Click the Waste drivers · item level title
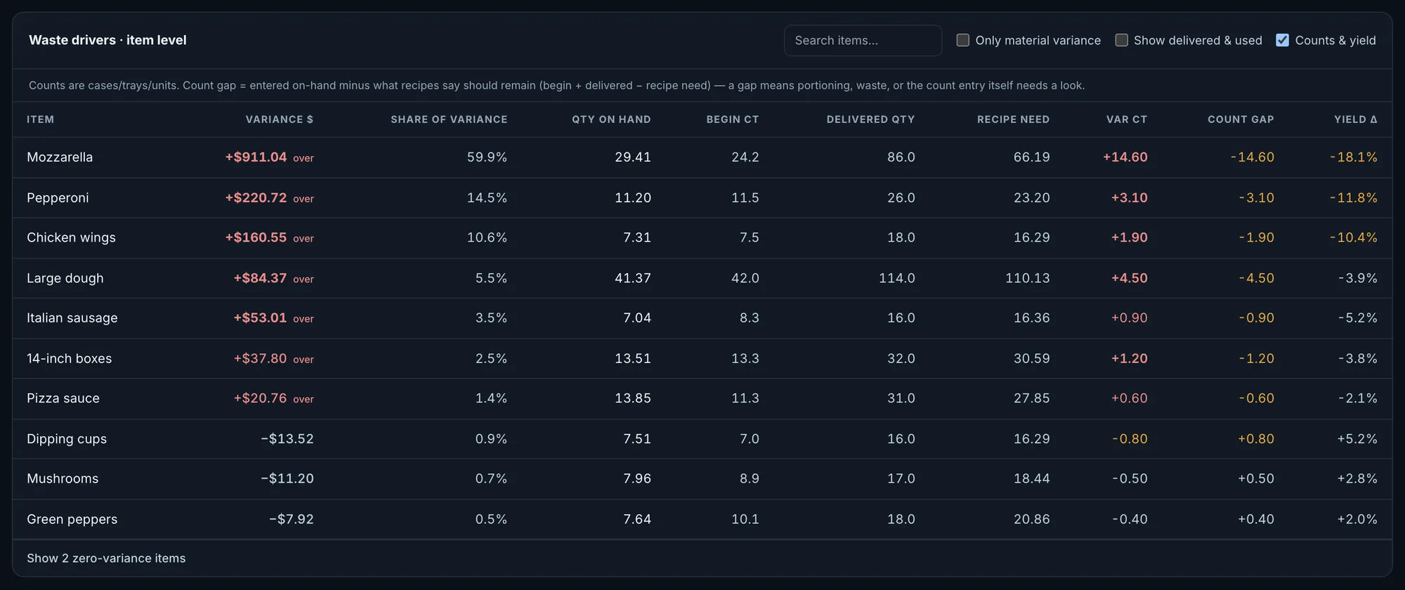The width and height of the screenshot is (1405, 590). 107,40
